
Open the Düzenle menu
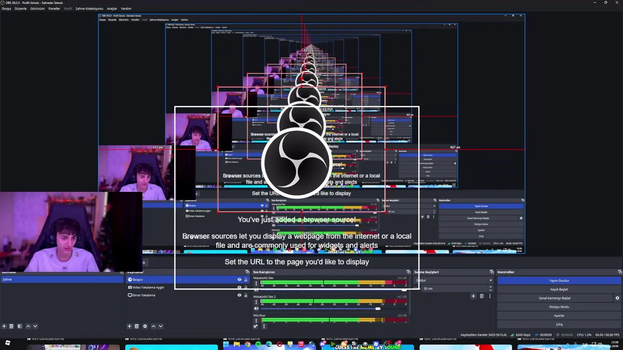click(x=20, y=8)
